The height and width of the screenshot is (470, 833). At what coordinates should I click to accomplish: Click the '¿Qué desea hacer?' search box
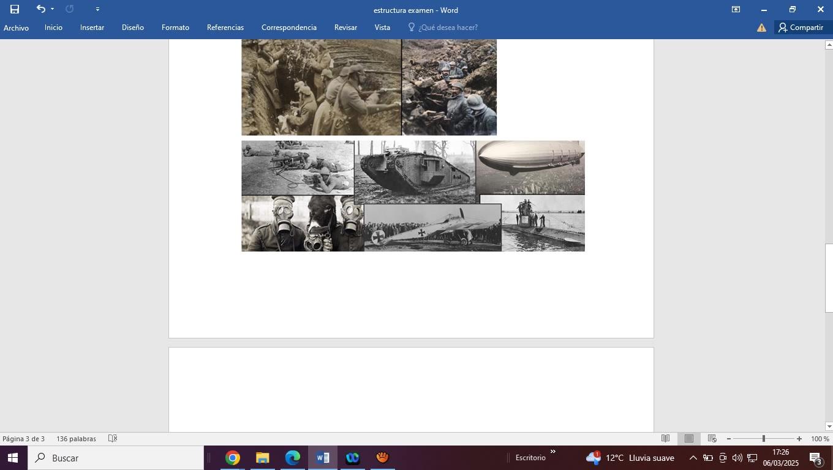pyautogui.click(x=447, y=28)
